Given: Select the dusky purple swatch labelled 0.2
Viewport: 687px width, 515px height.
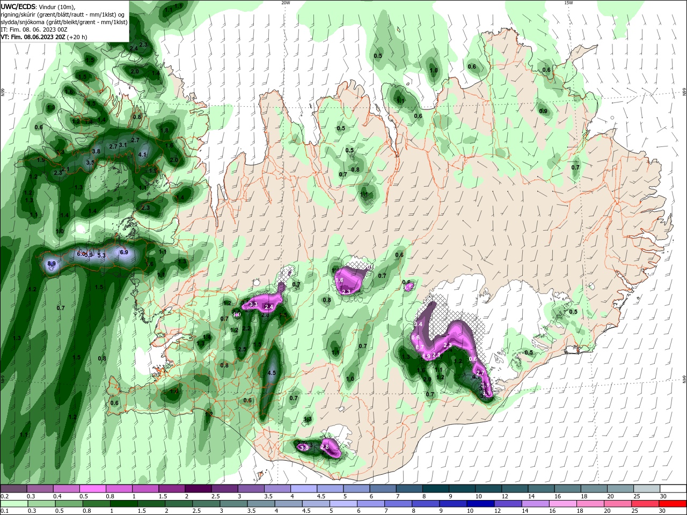Looking at the screenshot, I should [x=14, y=489].
